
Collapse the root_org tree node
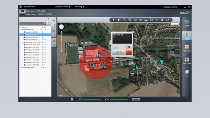tap(20, 27)
